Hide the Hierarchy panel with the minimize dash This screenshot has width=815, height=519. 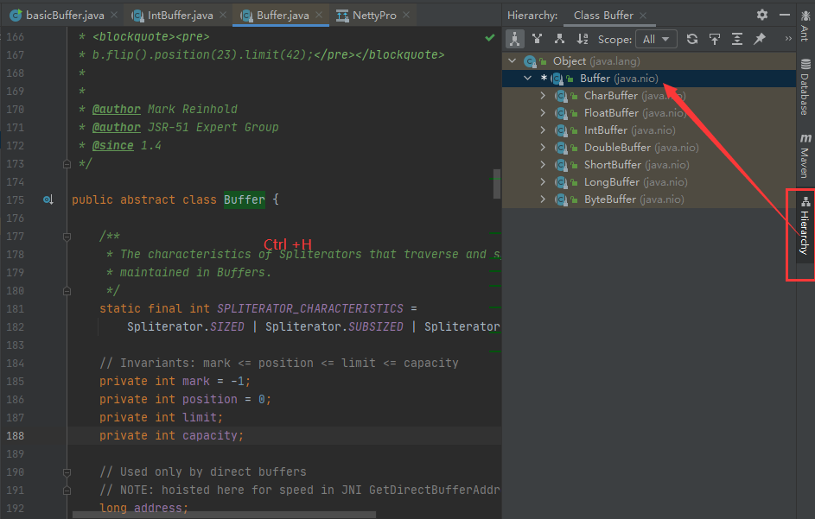(783, 15)
